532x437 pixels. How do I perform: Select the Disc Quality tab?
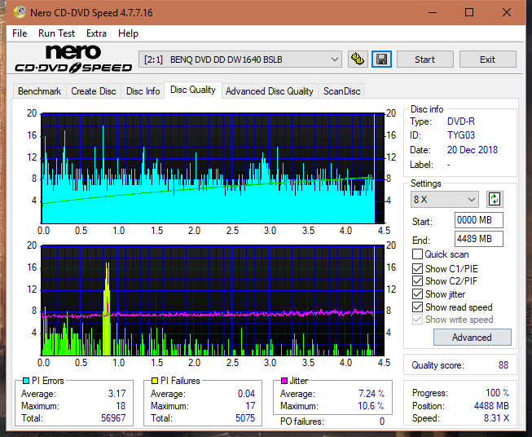click(193, 90)
